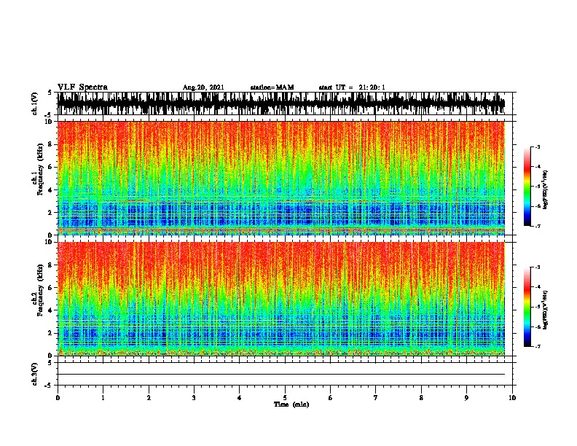
Task: Click the "VLF Spectra" plot title
Action: [x=82, y=87]
